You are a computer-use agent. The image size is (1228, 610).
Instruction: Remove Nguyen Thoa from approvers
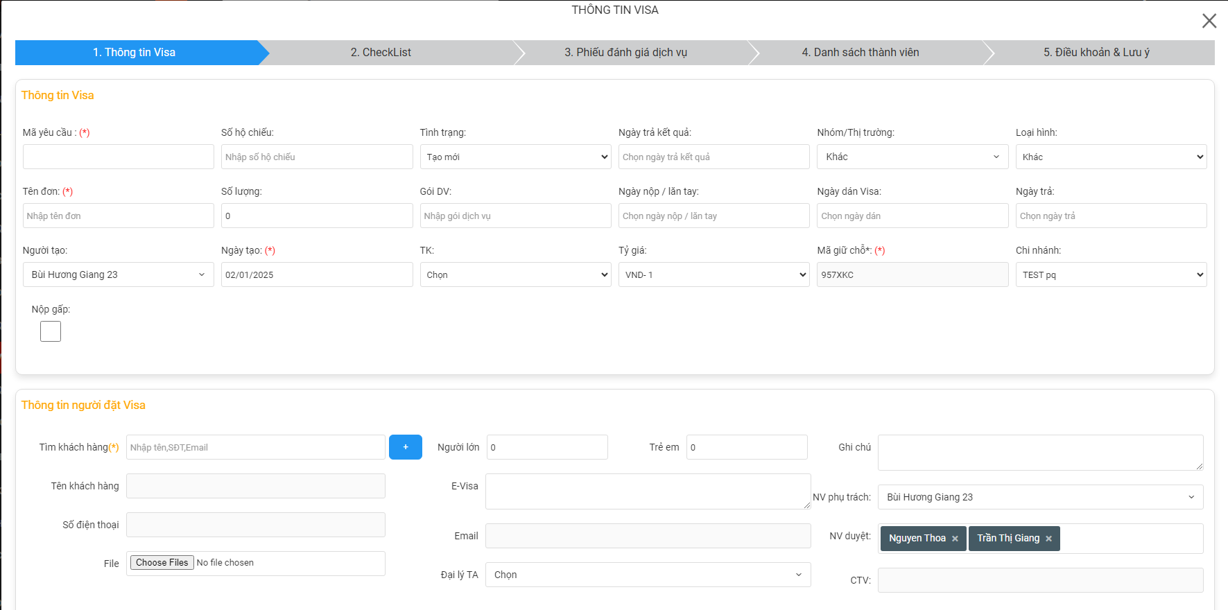(955, 539)
